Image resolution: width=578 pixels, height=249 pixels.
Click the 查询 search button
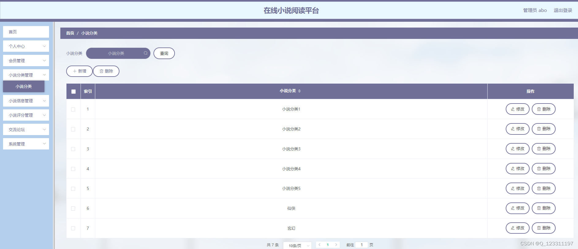click(x=164, y=53)
